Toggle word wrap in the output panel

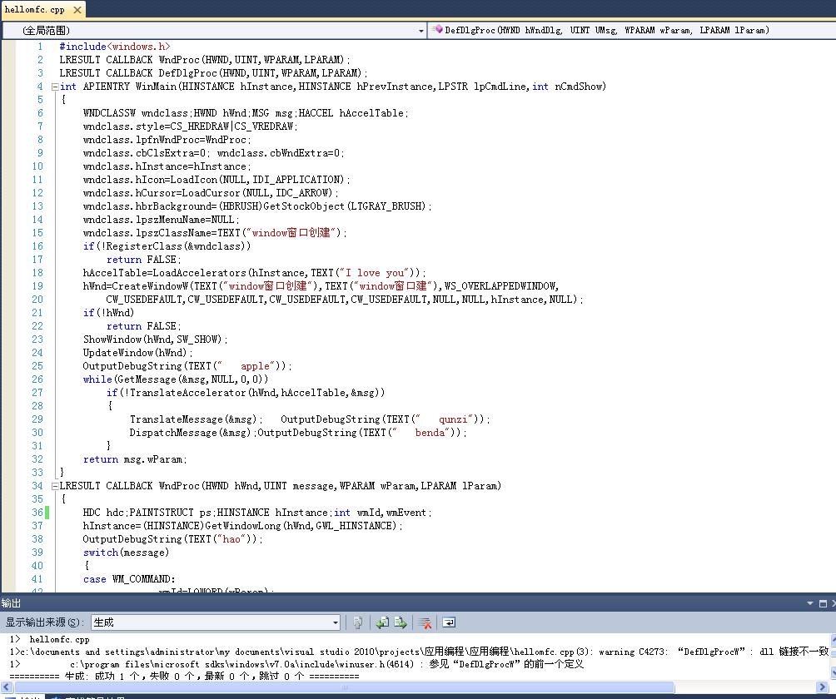pyautogui.click(x=449, y=622)
